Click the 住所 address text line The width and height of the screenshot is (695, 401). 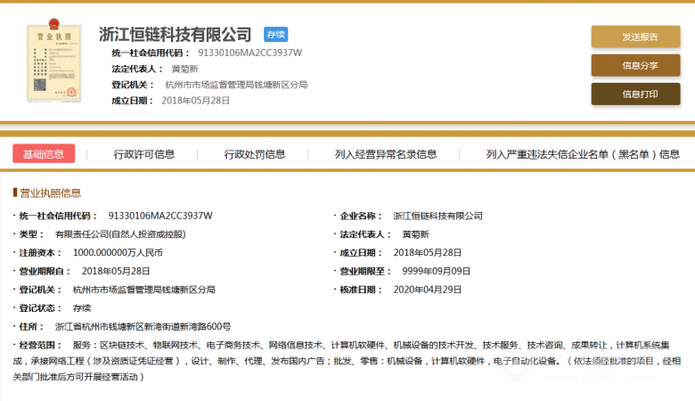[143, 327]
